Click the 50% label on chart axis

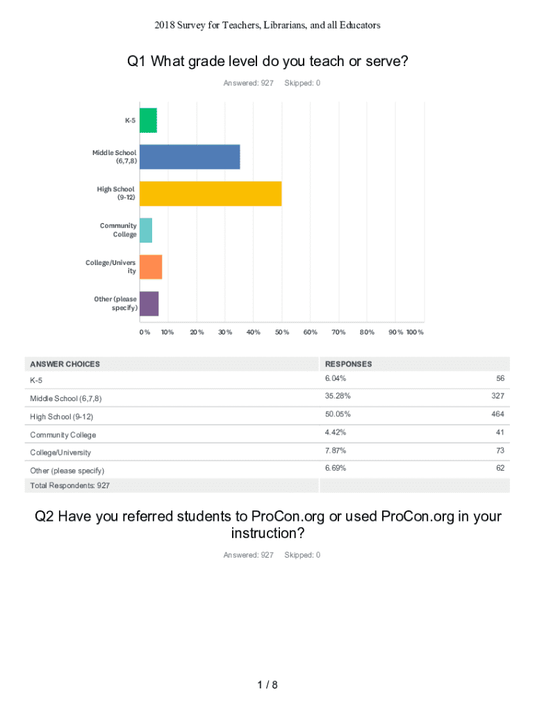tap(282, 332)
